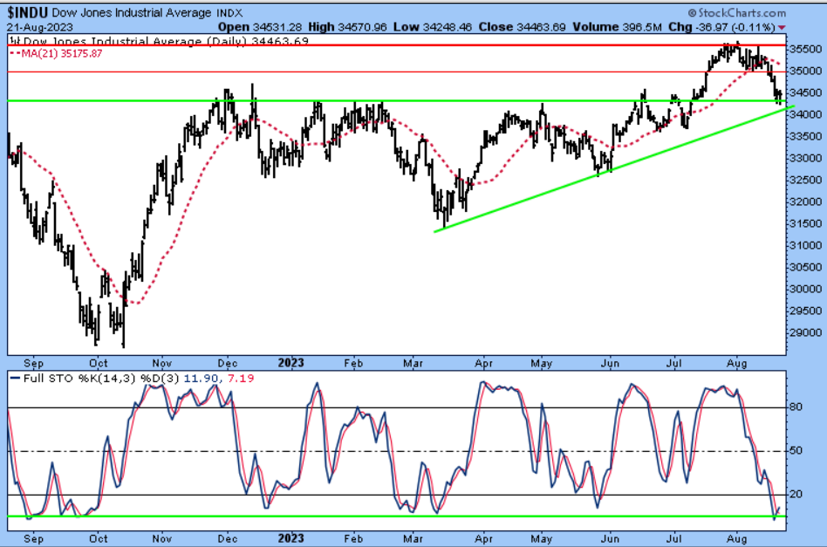Click the 32500 price axis label

click(805, 180)
